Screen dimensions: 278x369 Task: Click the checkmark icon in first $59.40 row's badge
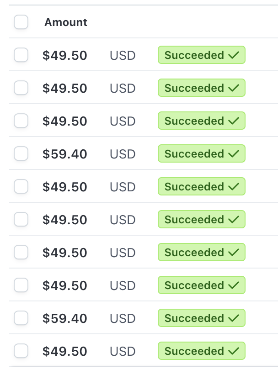(x=234, y=153)
